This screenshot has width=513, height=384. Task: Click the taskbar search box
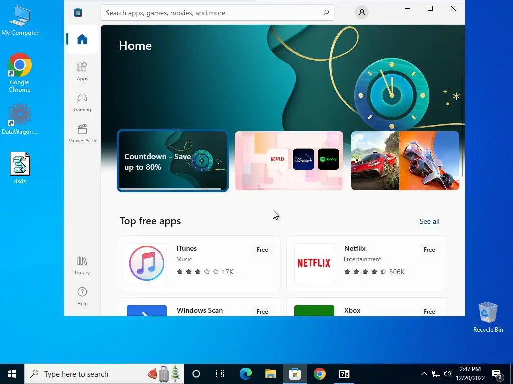click(x=104, y=374)
